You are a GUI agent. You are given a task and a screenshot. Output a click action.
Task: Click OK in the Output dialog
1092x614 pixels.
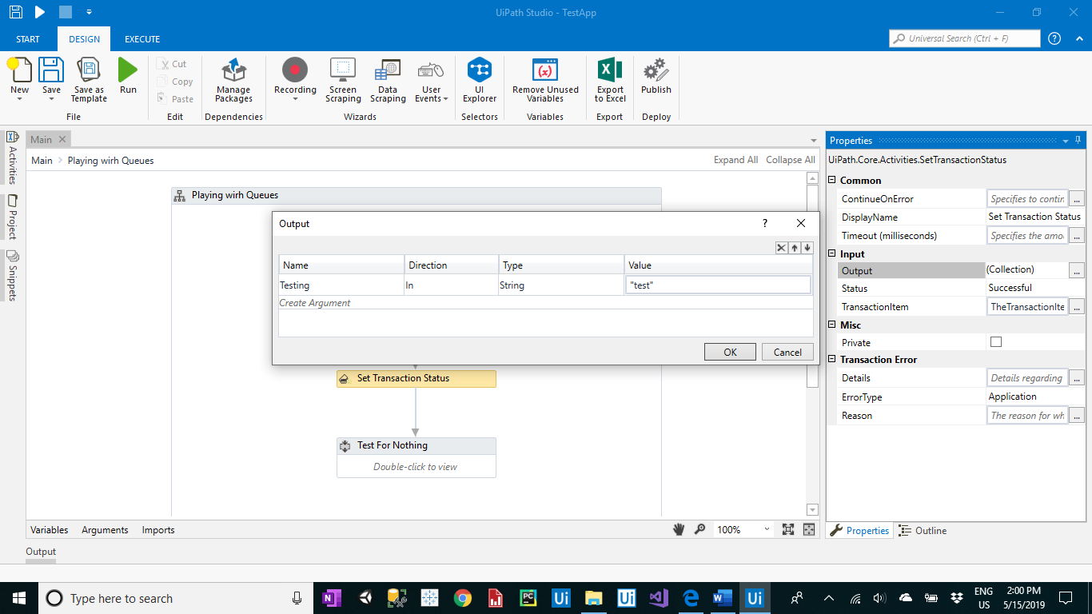coord(730,353)
